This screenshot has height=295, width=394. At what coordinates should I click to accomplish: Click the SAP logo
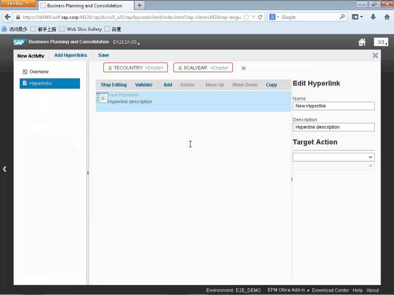coord(20,42)
